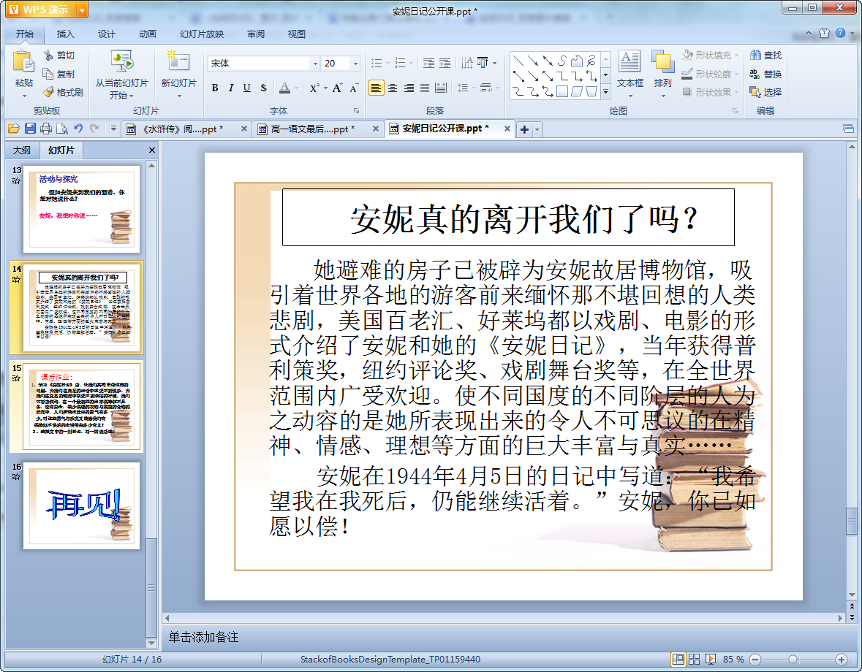Open the font name dropdown (宋体)
The width and height of the screenshot is (862, 672).
coord(316,64)
